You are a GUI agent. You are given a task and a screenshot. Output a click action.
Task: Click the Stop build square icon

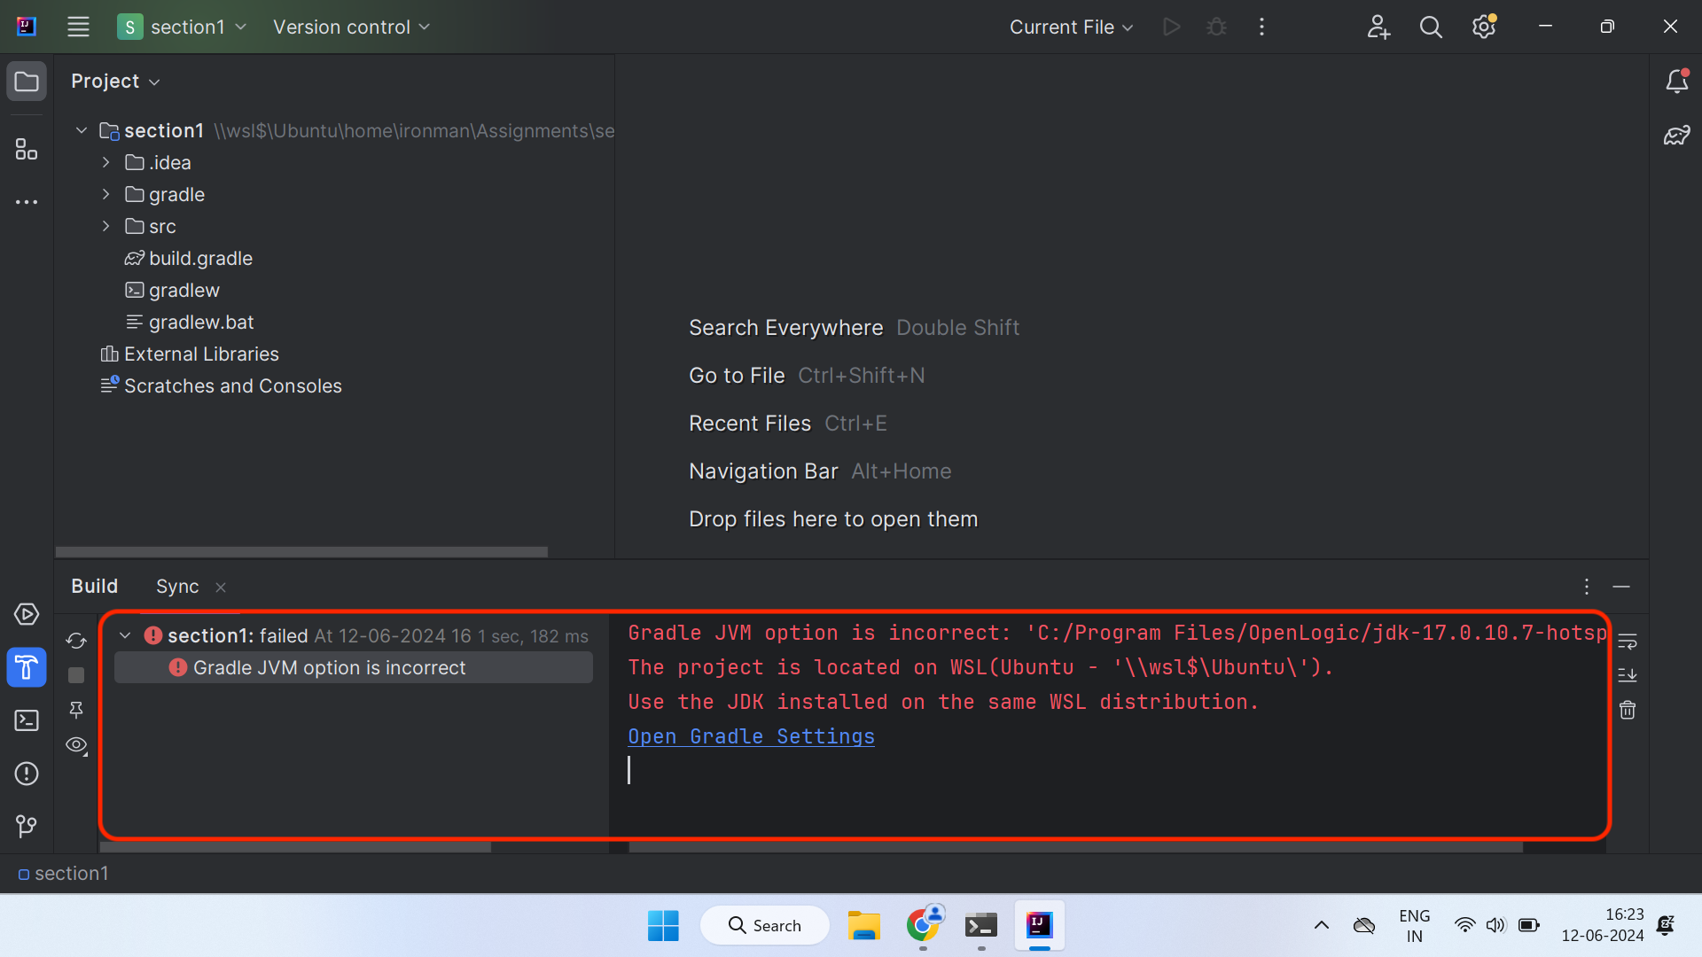(x=76, y=675)
